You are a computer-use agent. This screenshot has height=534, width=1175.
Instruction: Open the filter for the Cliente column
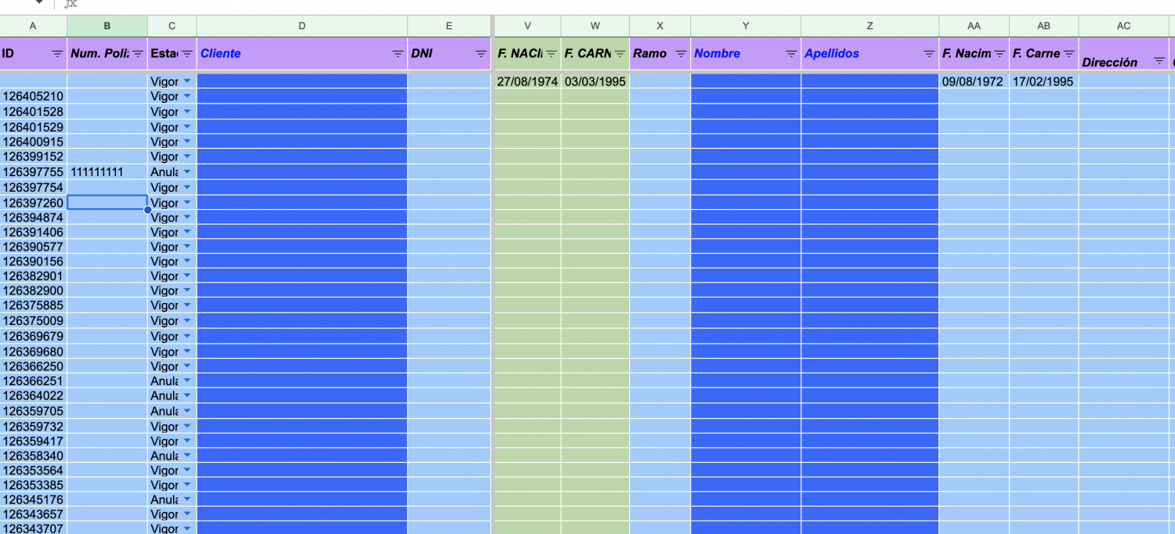point(398,54)
